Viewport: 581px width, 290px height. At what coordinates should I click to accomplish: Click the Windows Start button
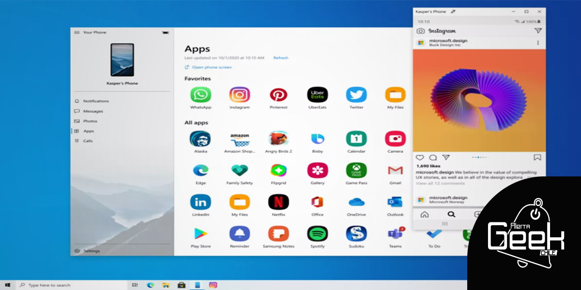(8, 285)
